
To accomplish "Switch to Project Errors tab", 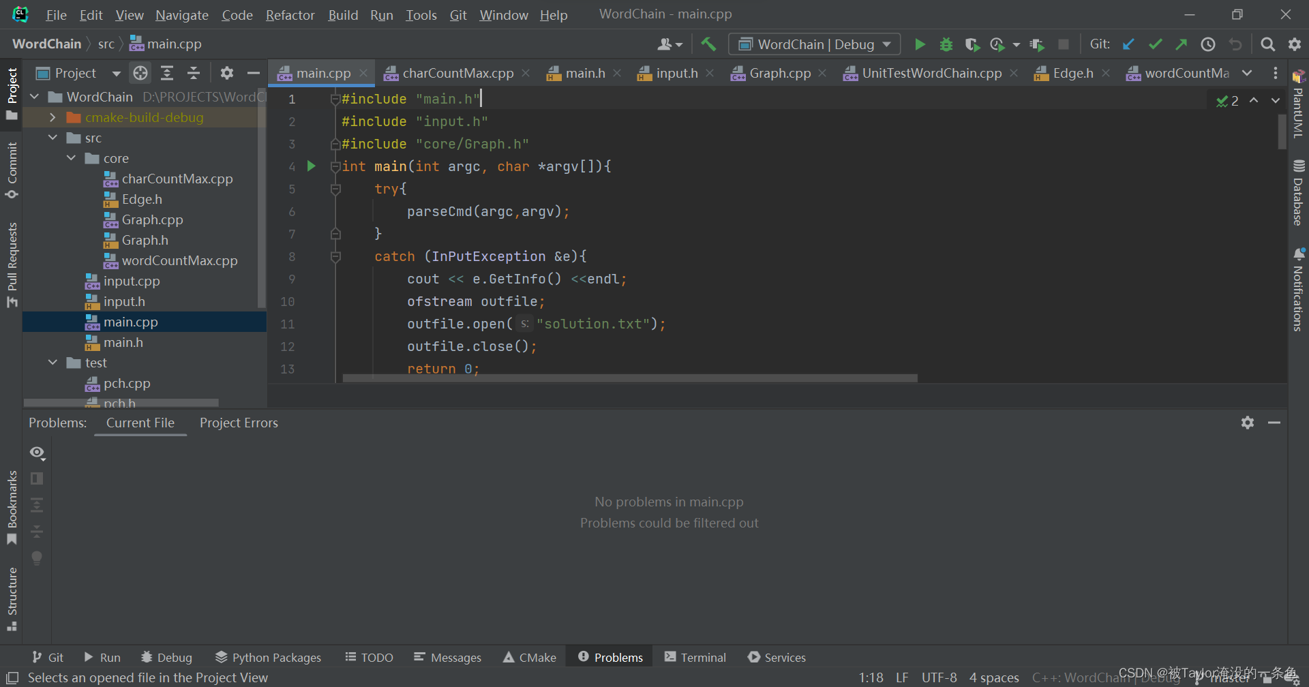I will click(x=239, y=423).
